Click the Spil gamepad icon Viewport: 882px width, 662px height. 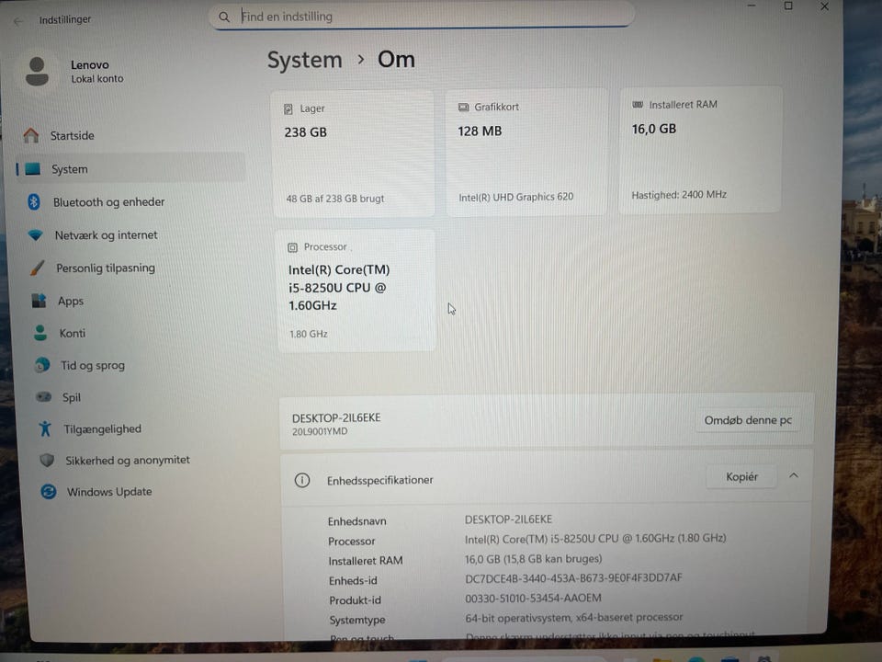(44, 397)
